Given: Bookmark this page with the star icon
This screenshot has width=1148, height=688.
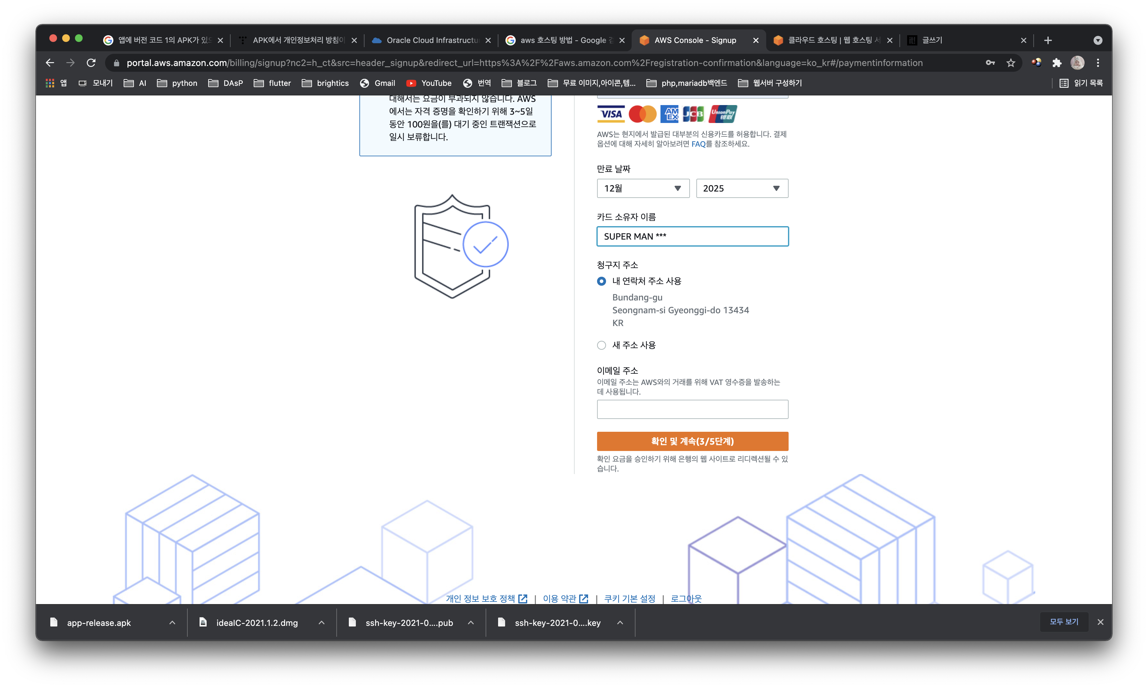Looking at the screenshot, I should (x=1011, y=62).
